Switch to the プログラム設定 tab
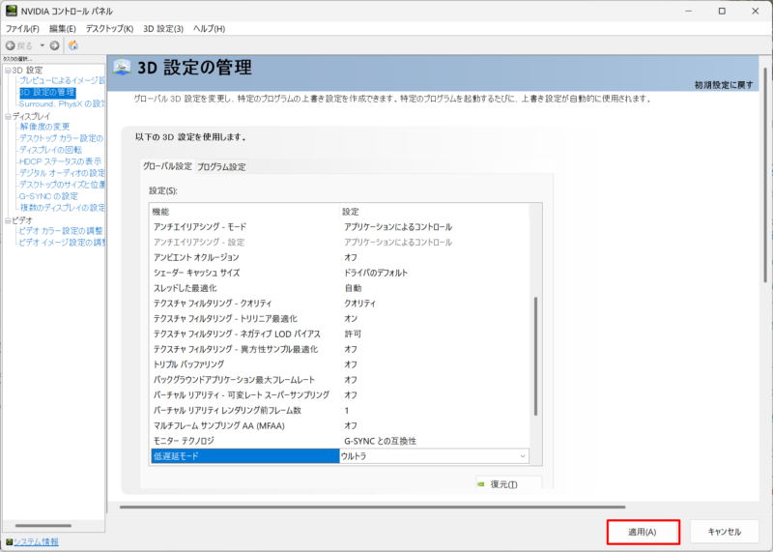 (221, 166)
